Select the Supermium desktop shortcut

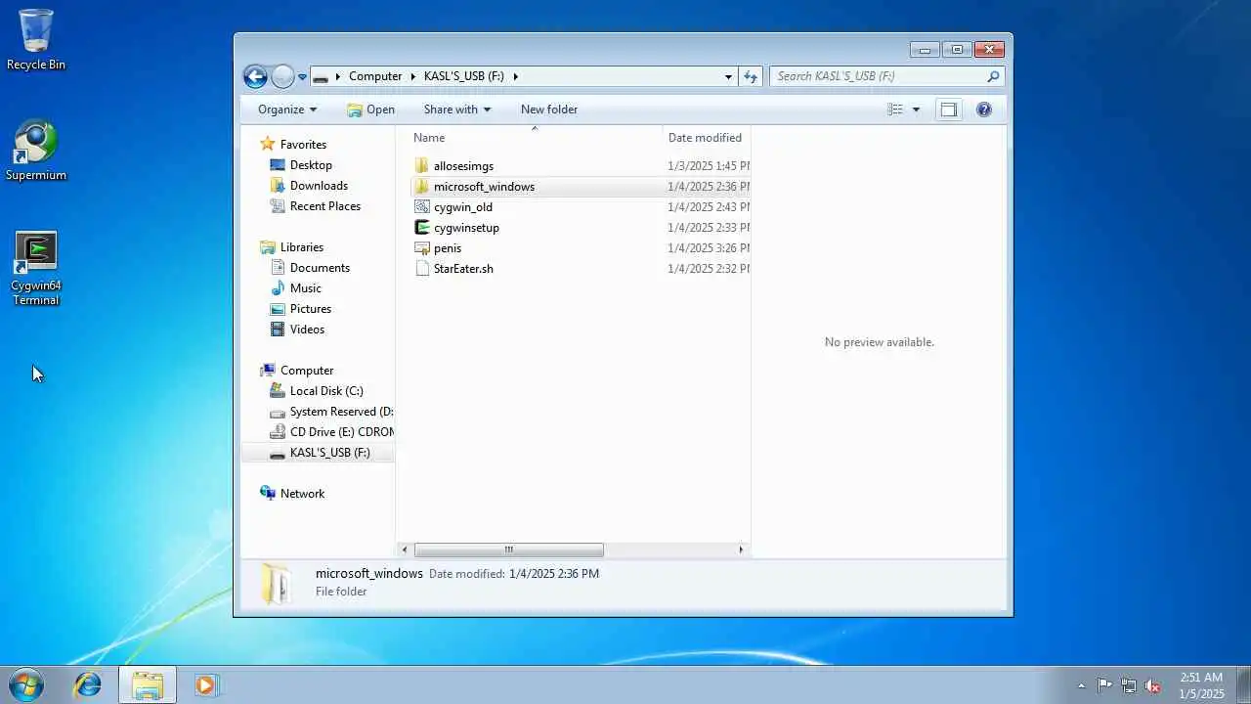click(x=36, y=151)
